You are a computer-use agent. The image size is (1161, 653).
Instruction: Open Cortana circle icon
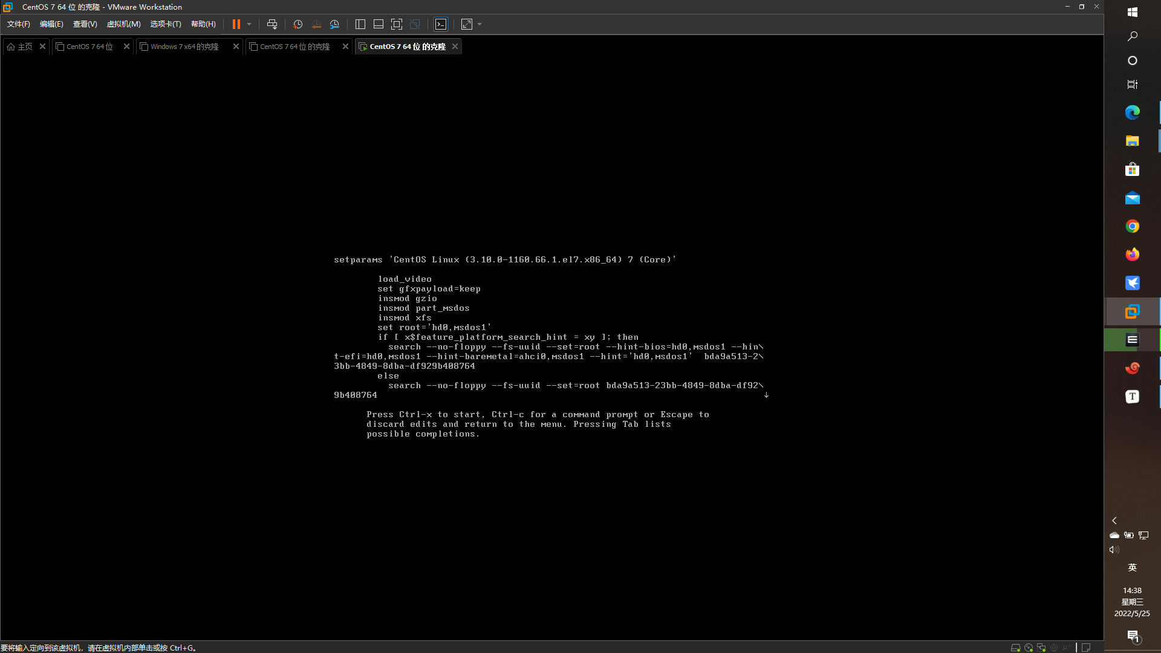(1133, 60)
